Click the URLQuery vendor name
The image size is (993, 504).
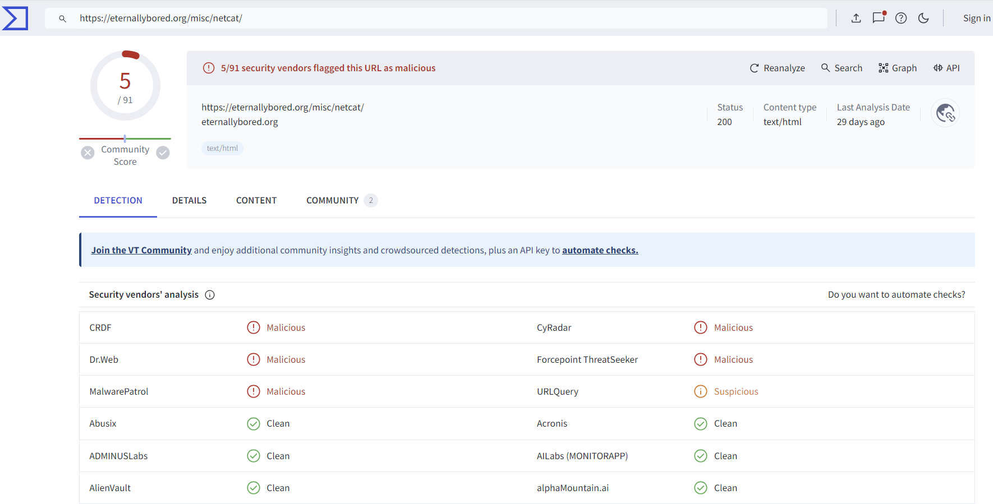557,391
